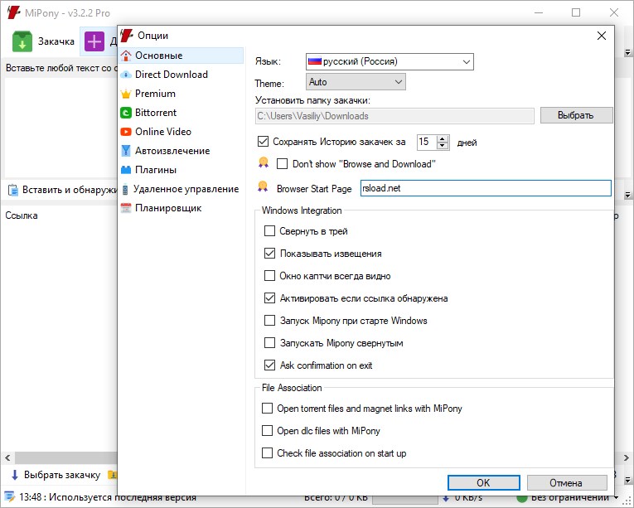Check Запускать Mipony свернутым
Viewport: 634px width, 508px height.
269,343
